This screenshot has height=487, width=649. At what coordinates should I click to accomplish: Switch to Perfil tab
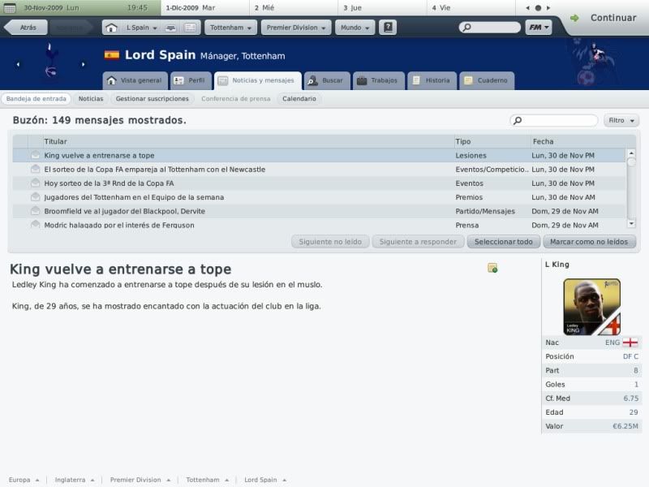tap(191, 80)
